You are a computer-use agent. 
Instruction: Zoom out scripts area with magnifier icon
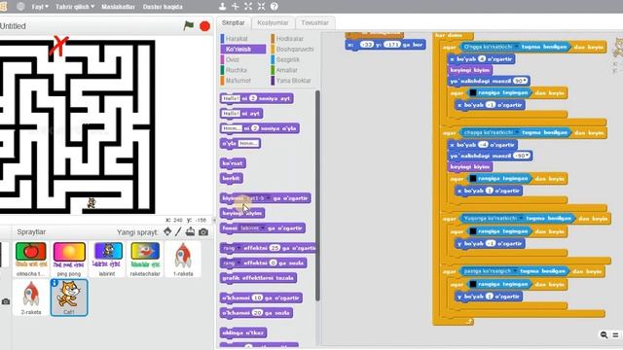coord(604,334)
